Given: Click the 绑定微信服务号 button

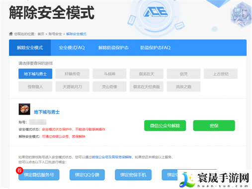Looking at the screenshot, I should [39, 175].
